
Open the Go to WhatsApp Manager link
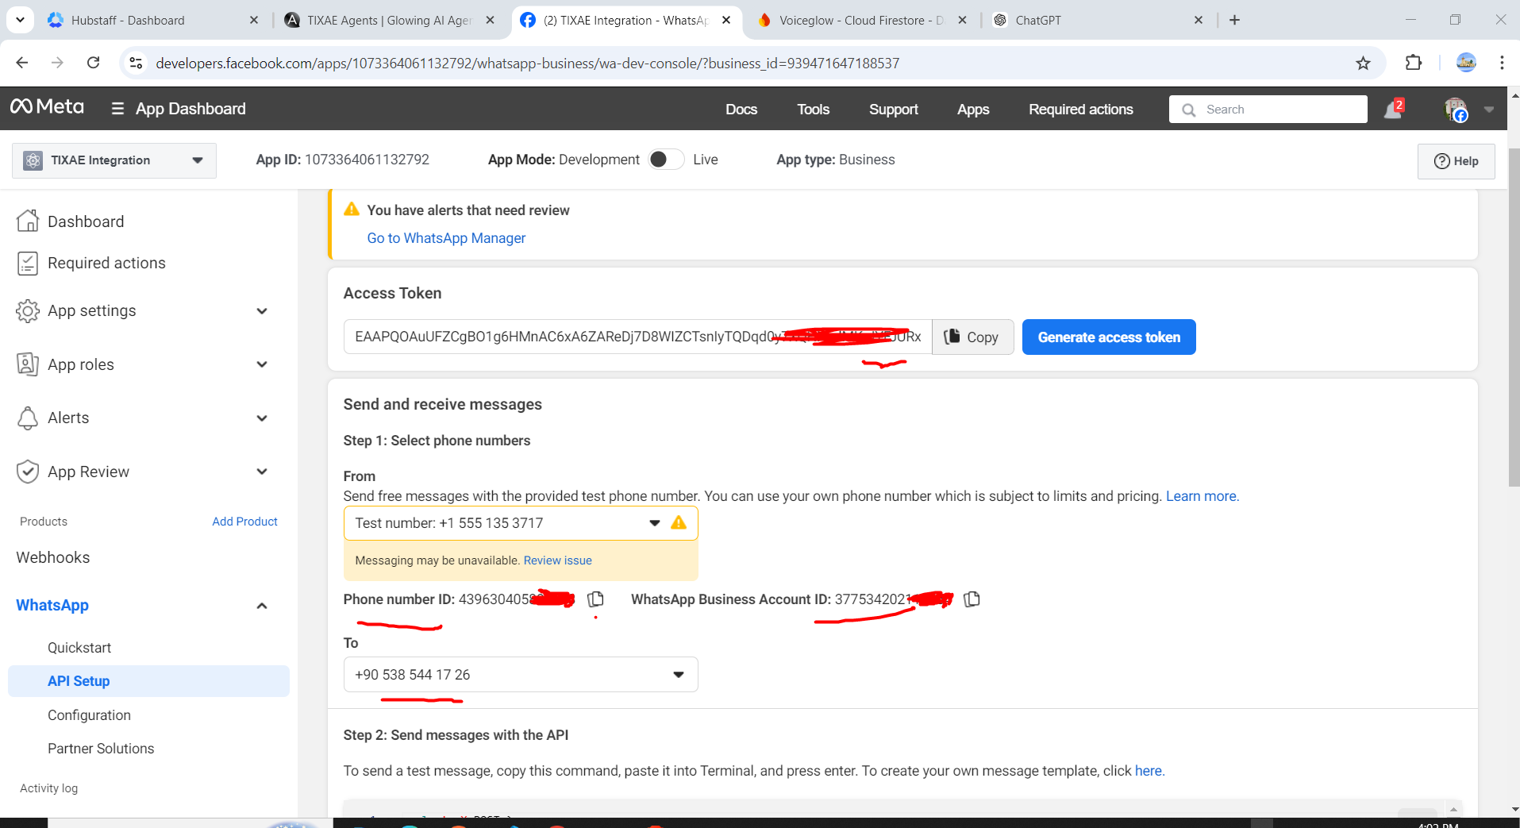click(x=445, y=237)
